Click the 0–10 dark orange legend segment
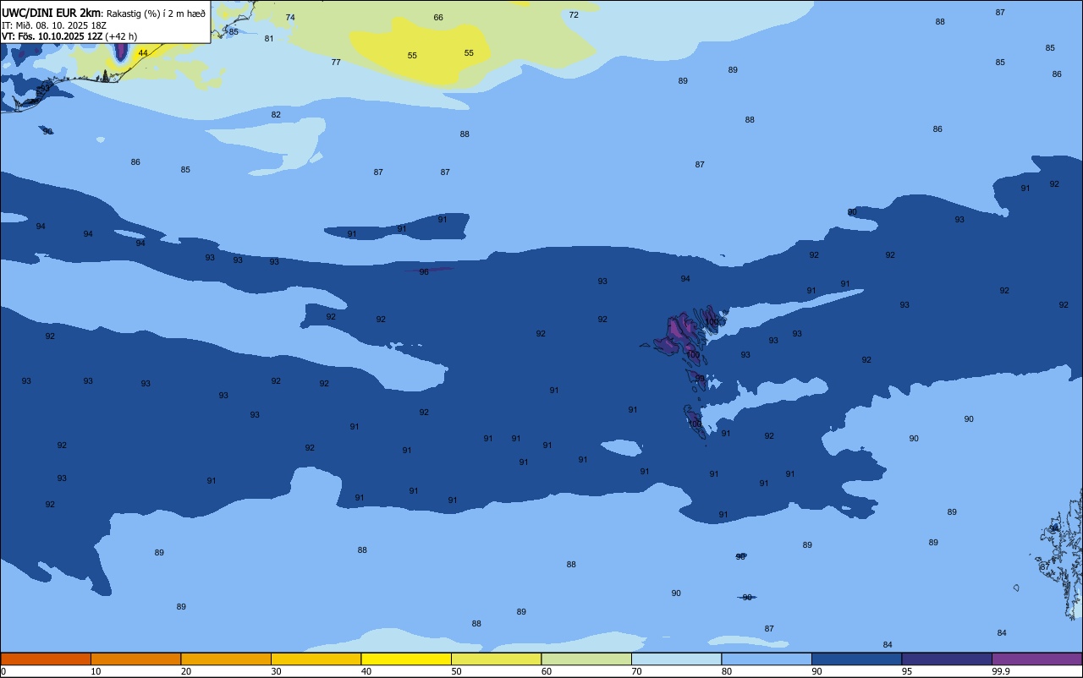1083x678 pixels. 46,659
